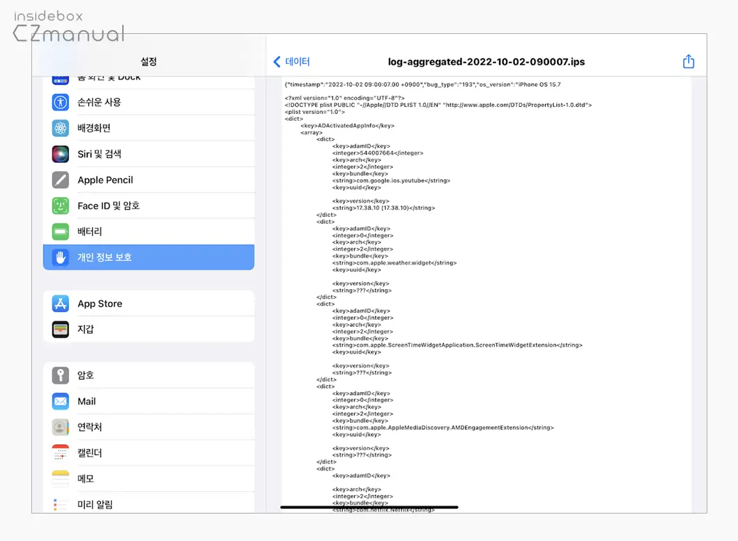Click the 메모 notes icon

[60, 479]
